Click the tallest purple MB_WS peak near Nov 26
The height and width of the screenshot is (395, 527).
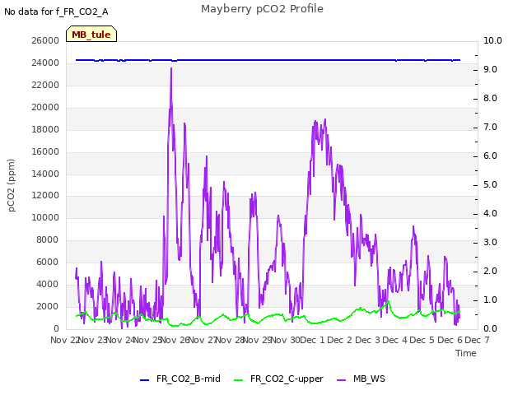171,69
